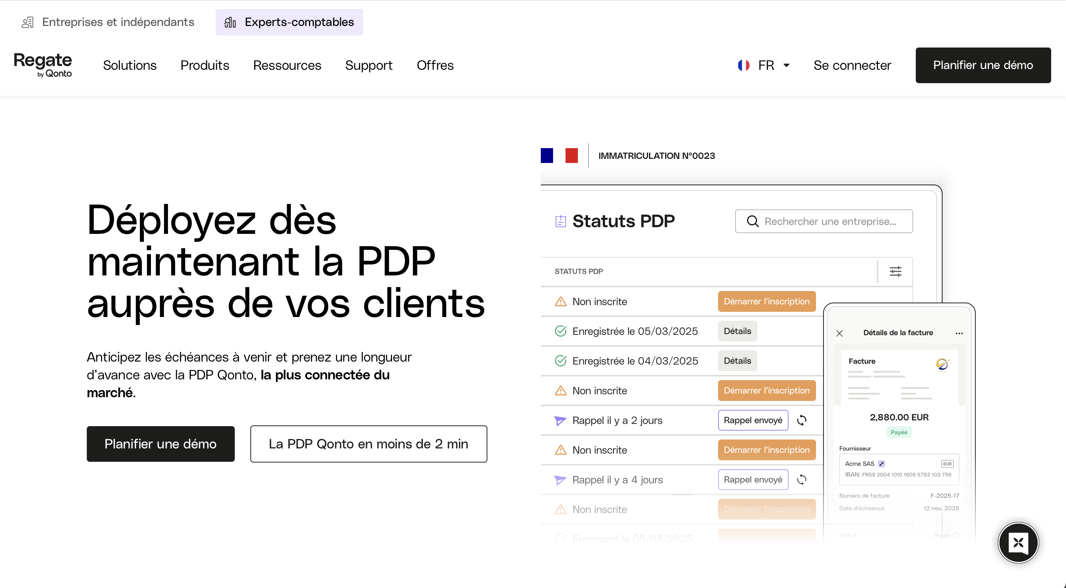Click green check icon beside Enregistrée le 04/03/2025
Screen dimensions: 1066x588
click(560, 361)
